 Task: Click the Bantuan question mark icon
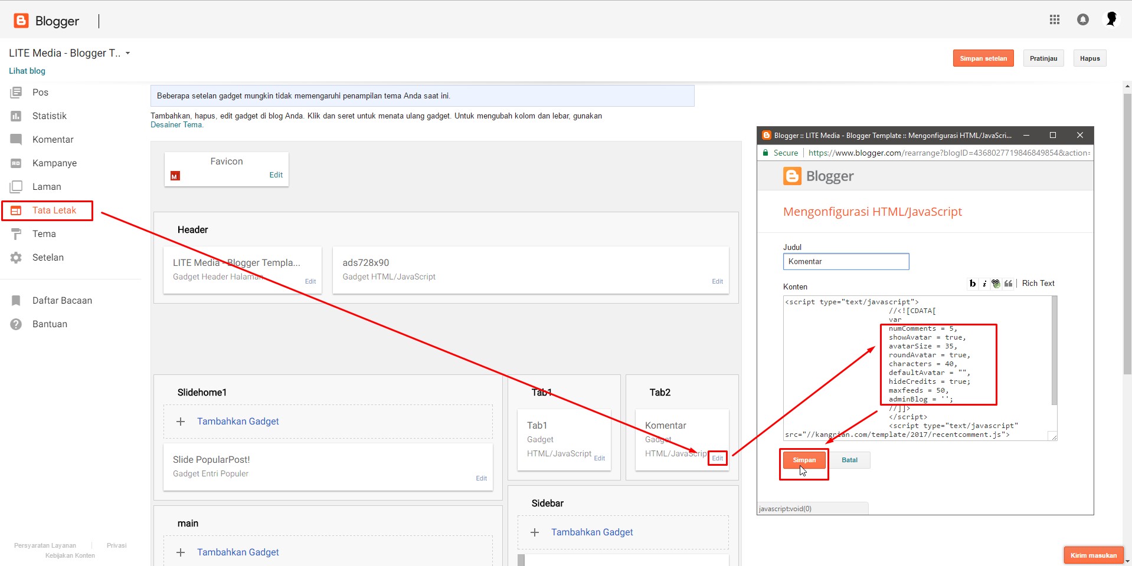click(16, 324)
